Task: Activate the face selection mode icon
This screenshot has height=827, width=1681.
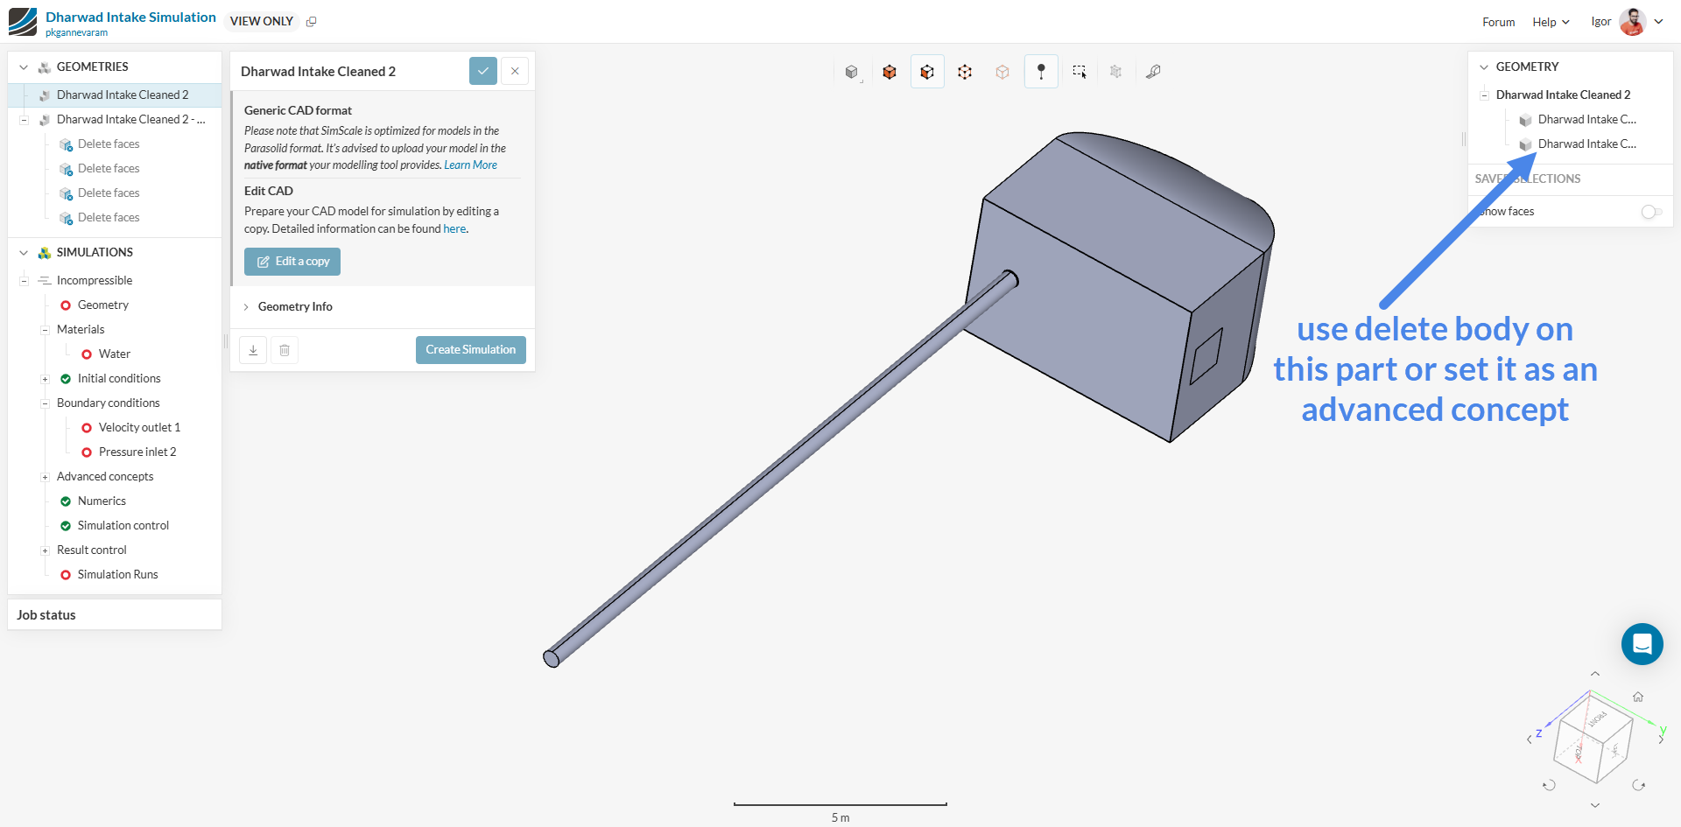Action: 927,72
